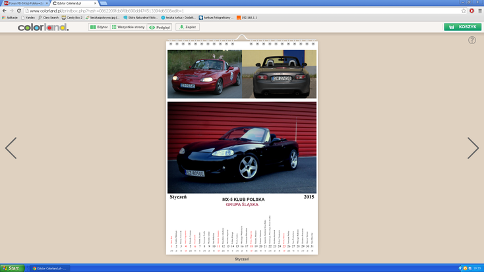Select Edytor Colorland.pl taskbar item
The width and height of the screenshot is (484, 272).
pyautogui.click(x=49, y=268)
